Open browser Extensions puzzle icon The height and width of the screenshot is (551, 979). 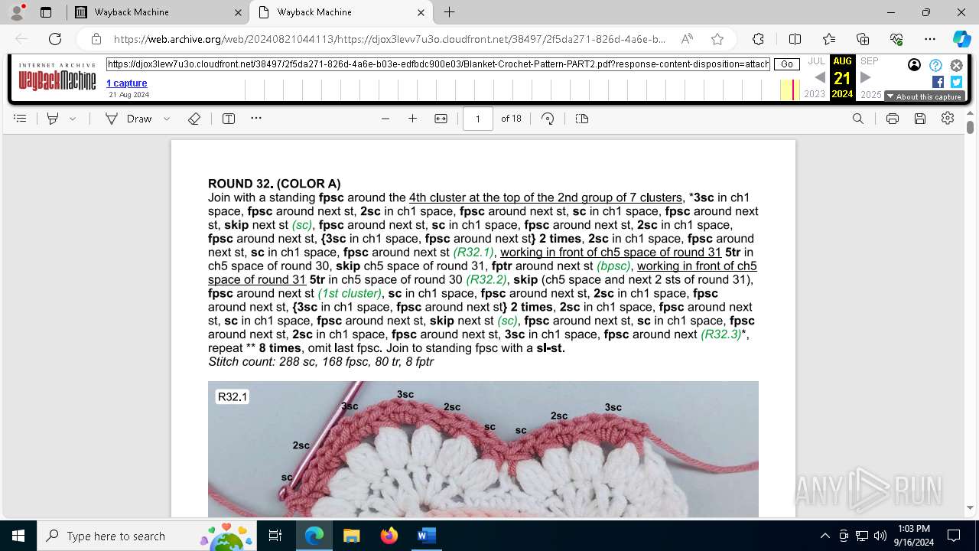[758, 39]
